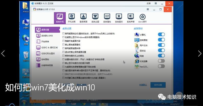Toggle the 网络 desktop icon switch
This screenshot has height=106, width=203.
(161, 56)
